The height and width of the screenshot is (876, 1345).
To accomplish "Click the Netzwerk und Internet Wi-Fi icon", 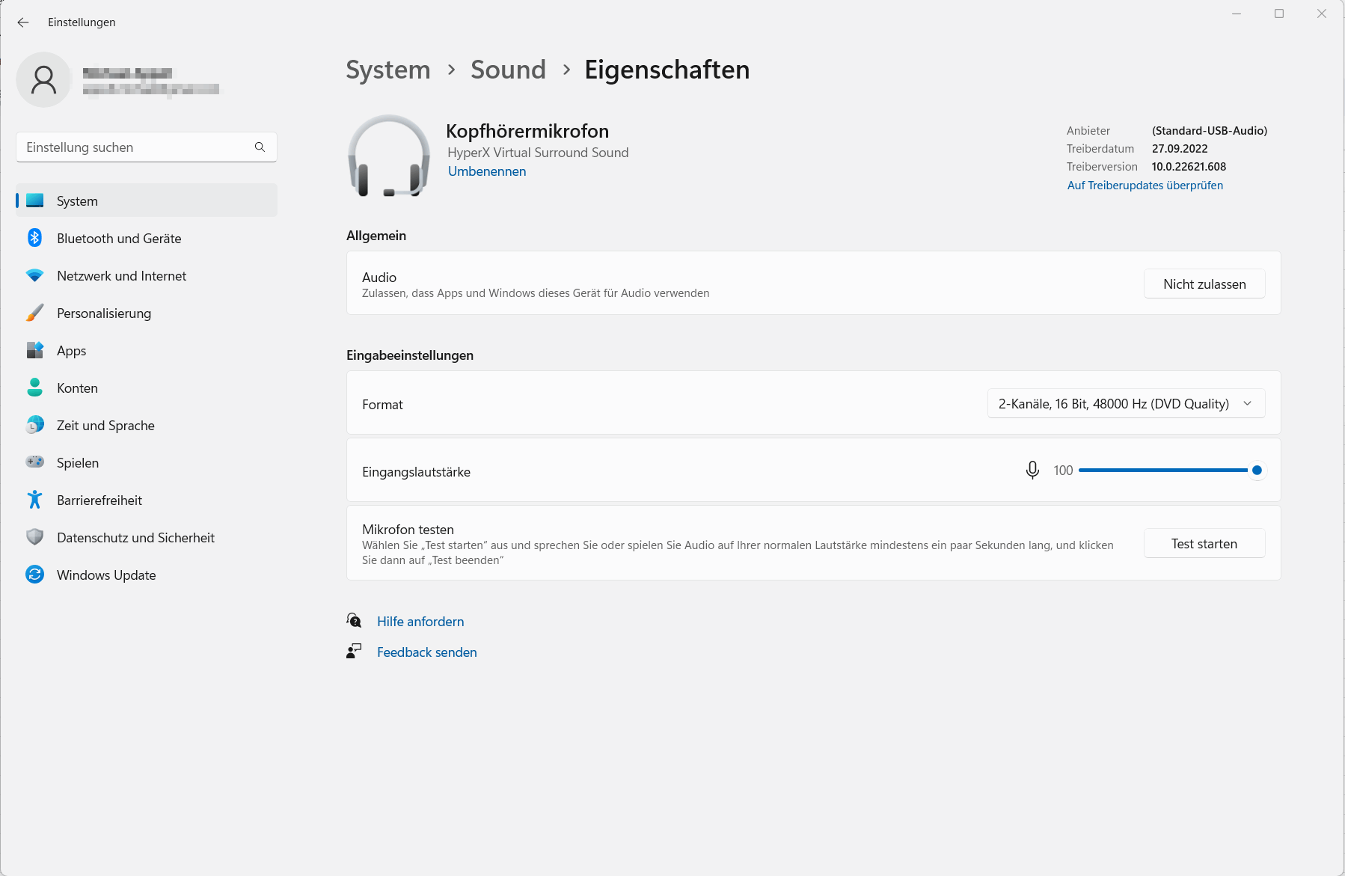I will point(34,275).
